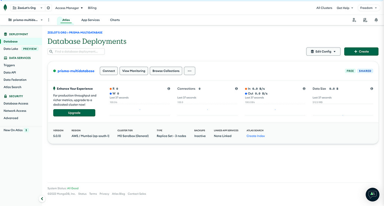Click the Create Index link
This screenshot has width=384, height=206.
[255, 136]
